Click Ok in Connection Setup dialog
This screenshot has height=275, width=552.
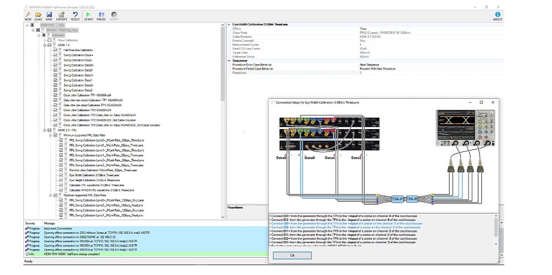click(292, 255)
